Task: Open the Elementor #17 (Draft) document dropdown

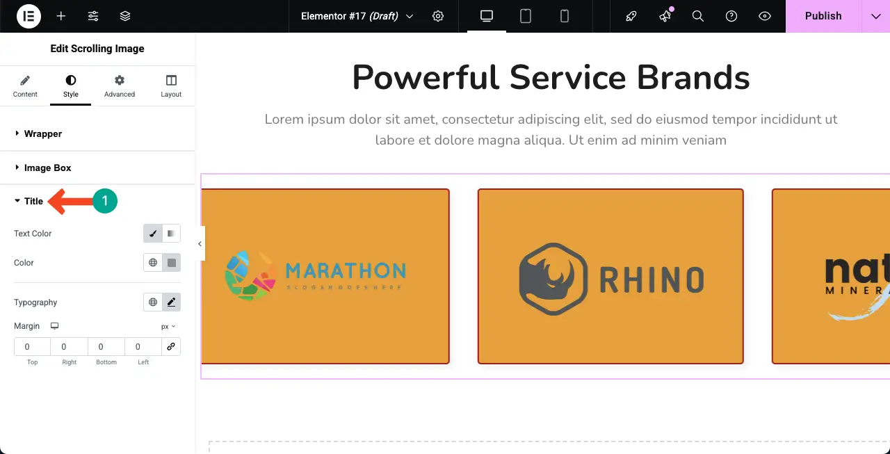Action: click(357, 16)
